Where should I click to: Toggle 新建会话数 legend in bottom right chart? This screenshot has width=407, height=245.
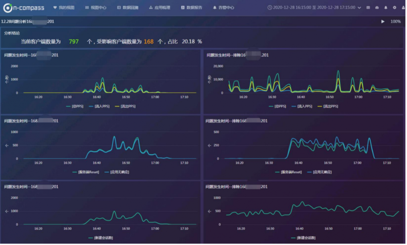tap(305, 238)
